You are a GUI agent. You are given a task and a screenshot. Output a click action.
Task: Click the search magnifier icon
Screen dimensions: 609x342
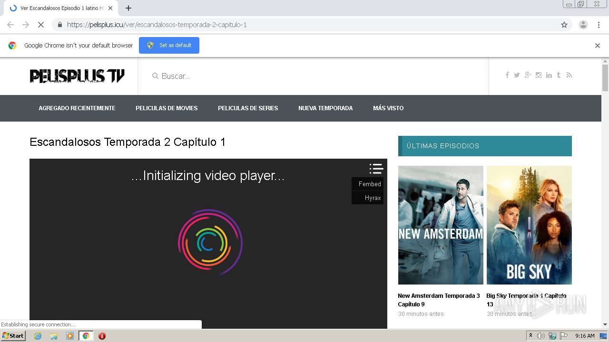point(155,76)
